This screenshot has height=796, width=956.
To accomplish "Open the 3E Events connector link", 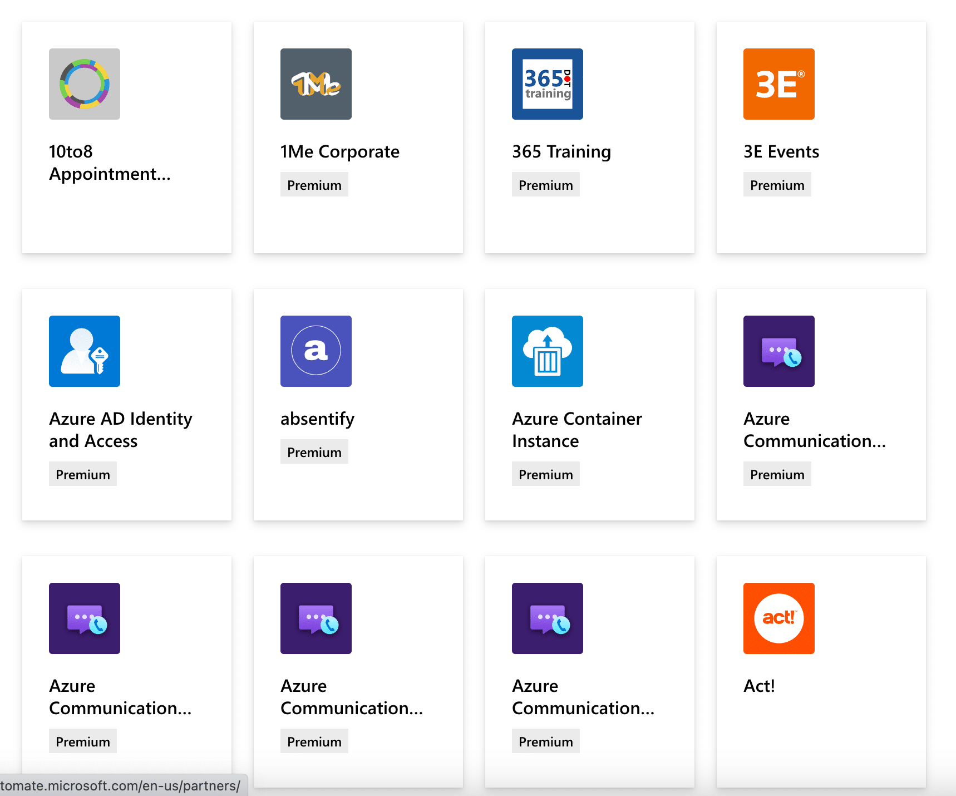I will click(781, 151).
